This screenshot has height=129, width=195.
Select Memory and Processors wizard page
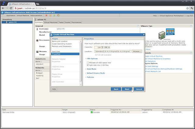click(x=62, y=46)
